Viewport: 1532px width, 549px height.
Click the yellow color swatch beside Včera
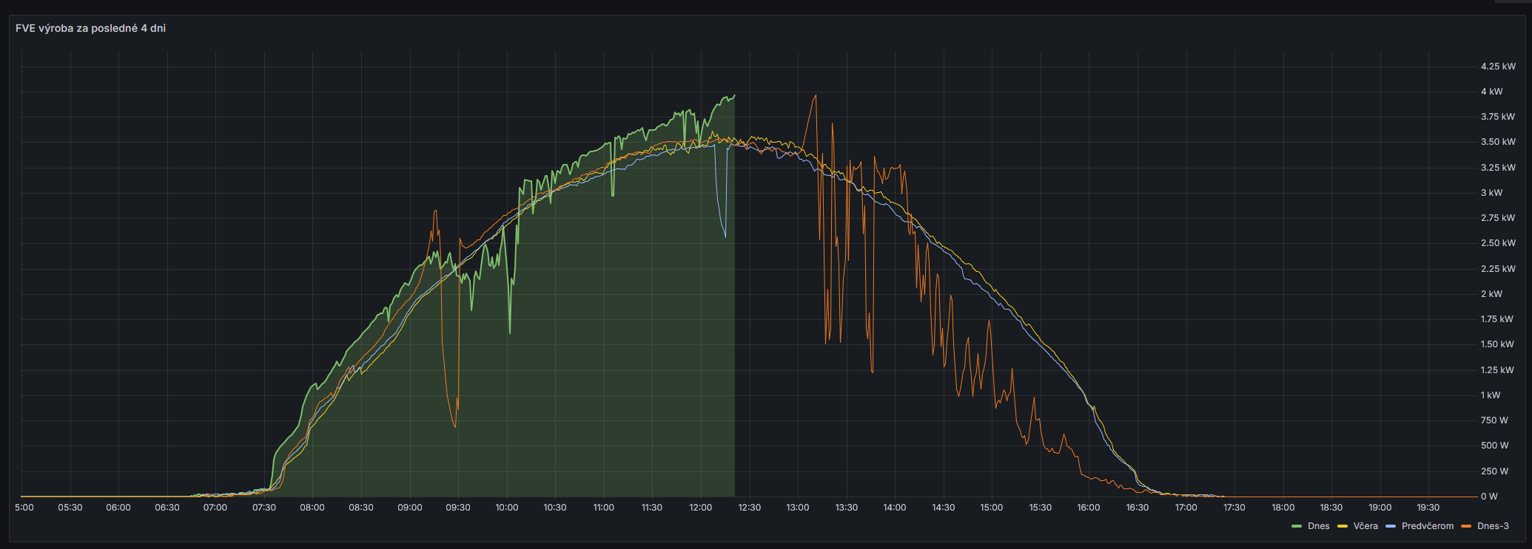pyautogui.click(x=1343, y=526)
